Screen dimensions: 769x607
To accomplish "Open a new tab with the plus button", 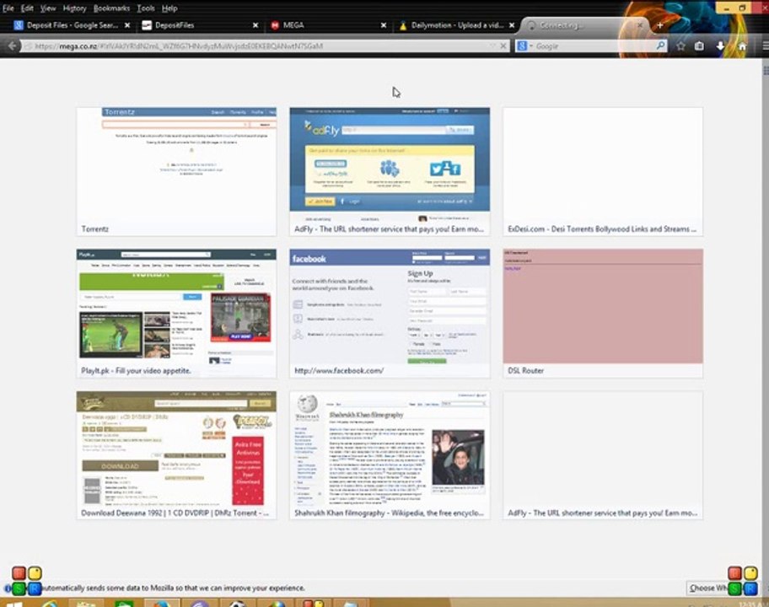I will click(659, 25).
